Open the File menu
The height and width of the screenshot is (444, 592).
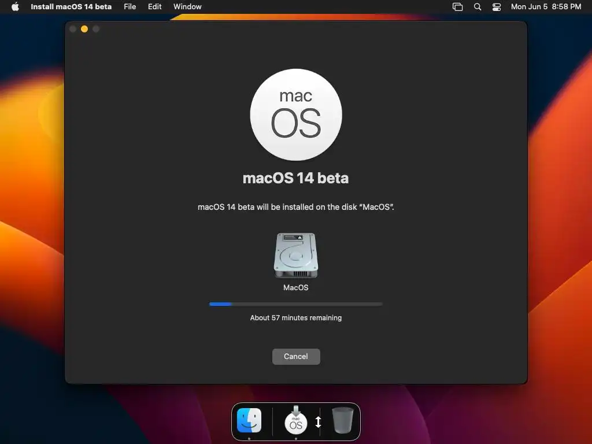click(x=129, y=6)
